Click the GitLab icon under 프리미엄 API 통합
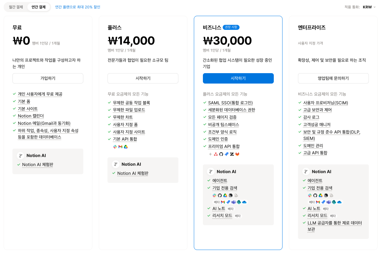The image size is (389, 253). (237, 154)
